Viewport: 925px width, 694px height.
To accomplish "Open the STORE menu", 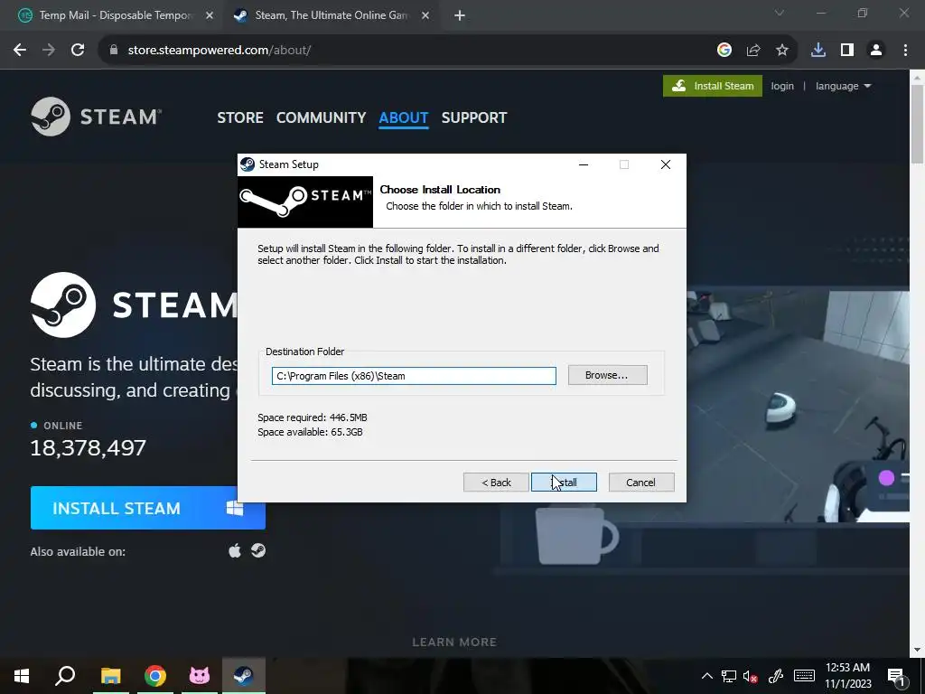I will pos(240,117).
